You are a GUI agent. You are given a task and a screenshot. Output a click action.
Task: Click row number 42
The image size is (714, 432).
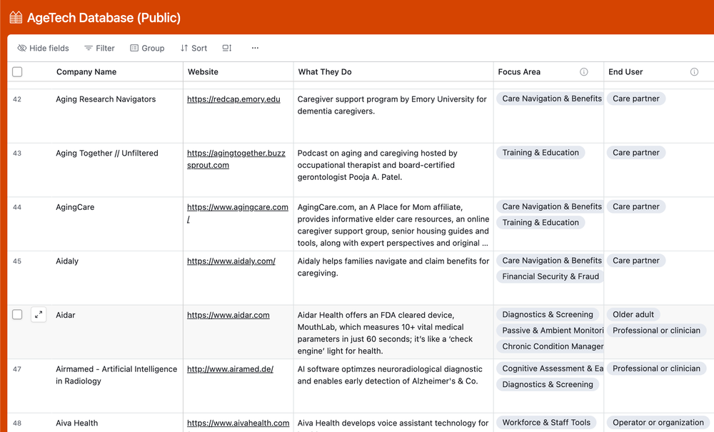17,99
